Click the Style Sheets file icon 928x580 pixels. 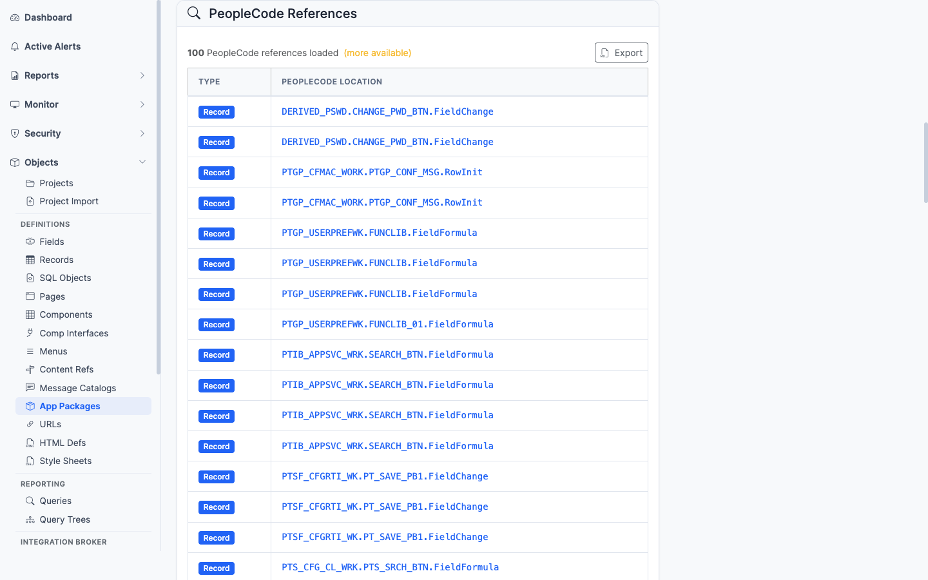tap(30, 461)
